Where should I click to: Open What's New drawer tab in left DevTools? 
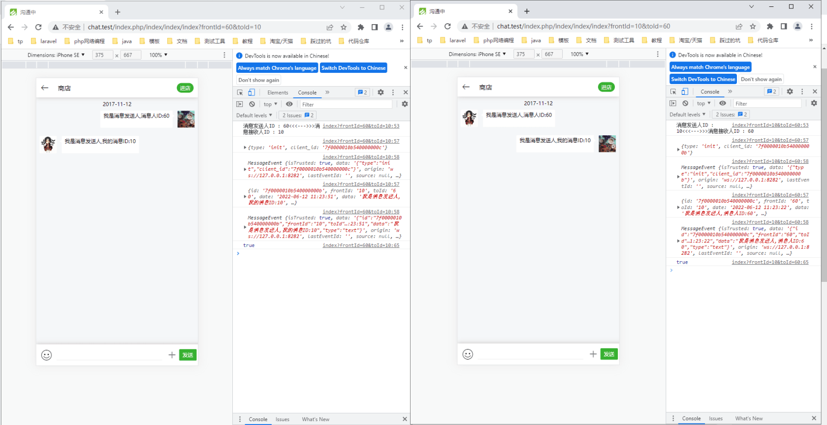[x=316, y=420]
